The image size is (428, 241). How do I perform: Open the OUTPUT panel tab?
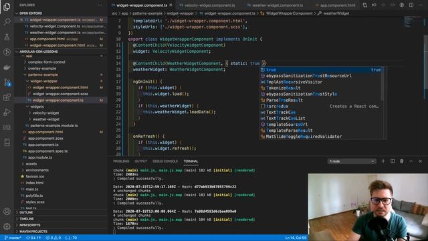[141, 161]
